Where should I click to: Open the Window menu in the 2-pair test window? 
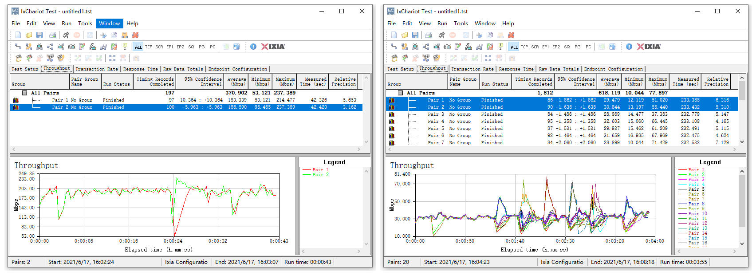109,24
